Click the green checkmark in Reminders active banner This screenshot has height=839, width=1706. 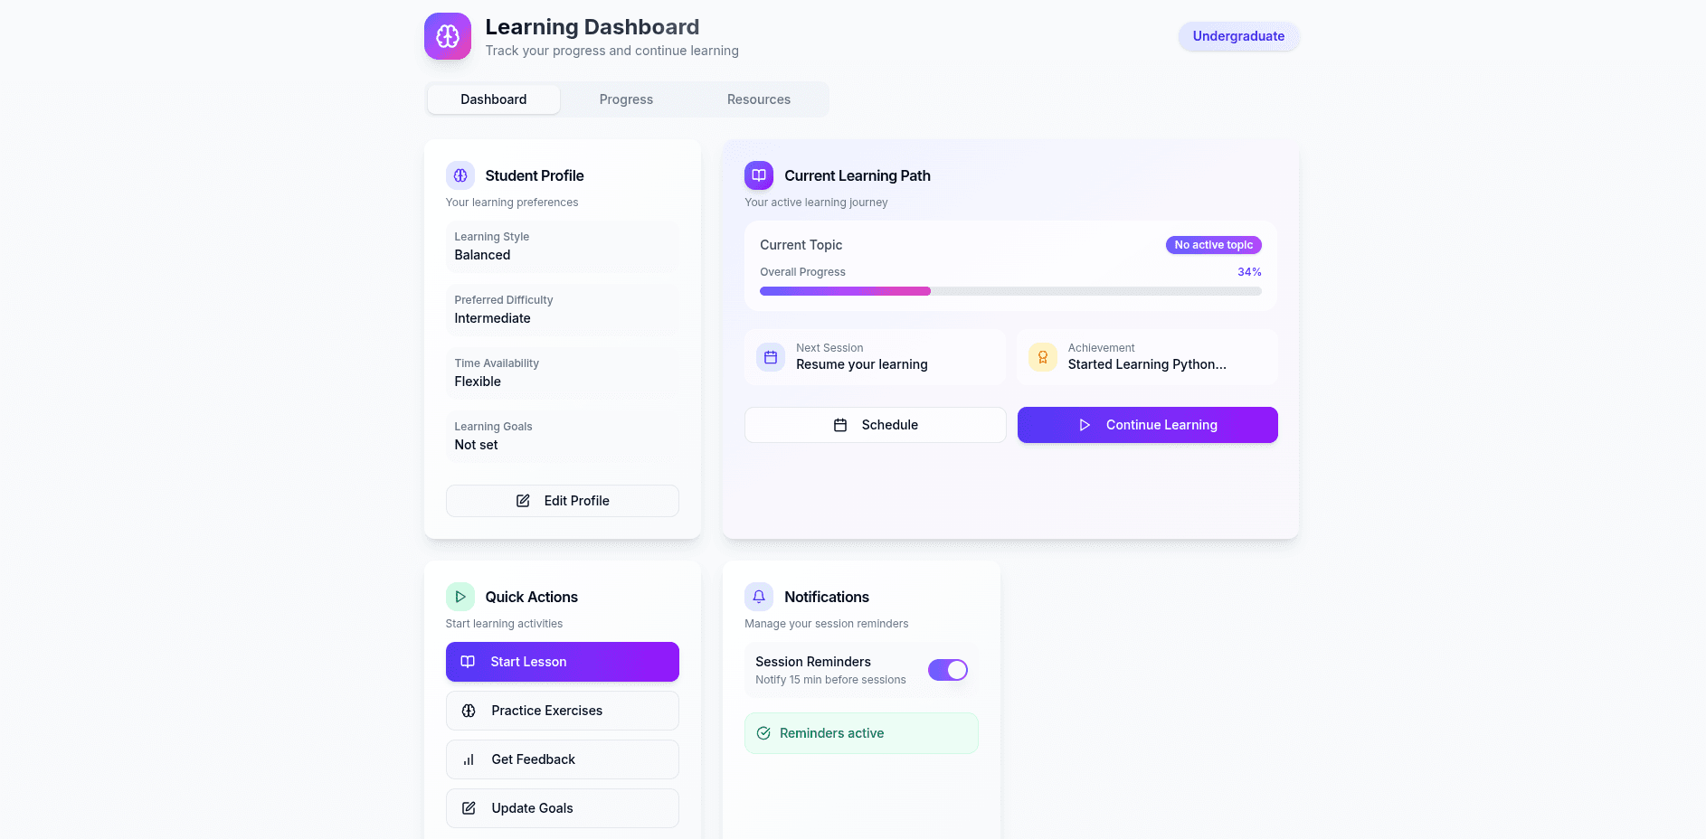pyautogui.click(x=763, y=733)
